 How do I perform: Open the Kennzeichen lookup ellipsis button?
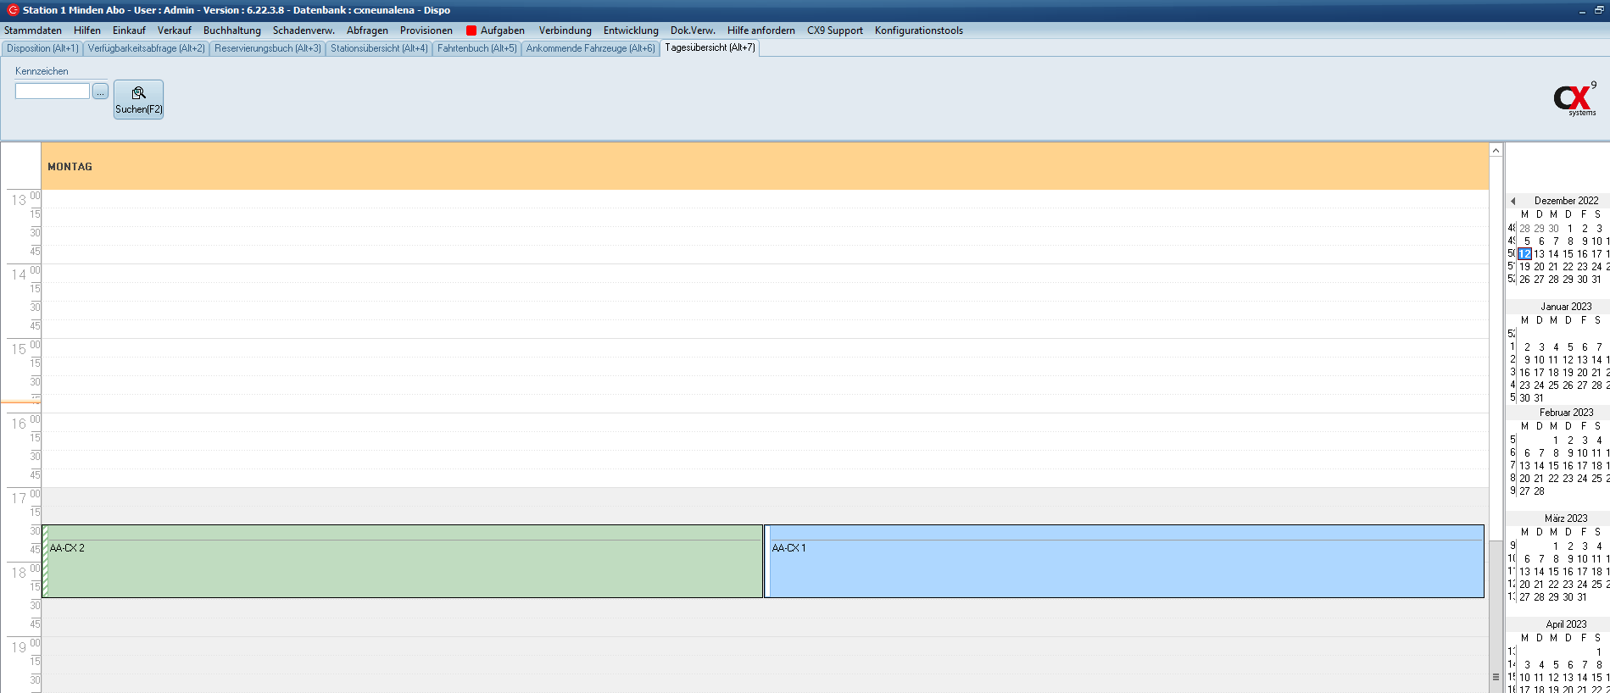pyautogui.click(x=100, y=91)
